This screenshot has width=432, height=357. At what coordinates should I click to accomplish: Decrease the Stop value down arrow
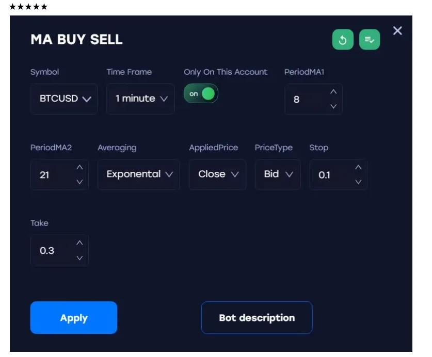click(x=359, y=182)
